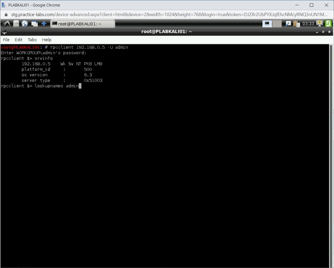
Task: Switch to the first workspace in pager
Action: click(267, 24)
